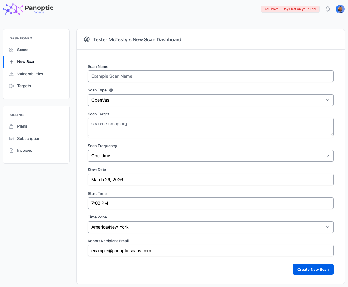Click inside the Scan Name field

[x=211, y=76]
